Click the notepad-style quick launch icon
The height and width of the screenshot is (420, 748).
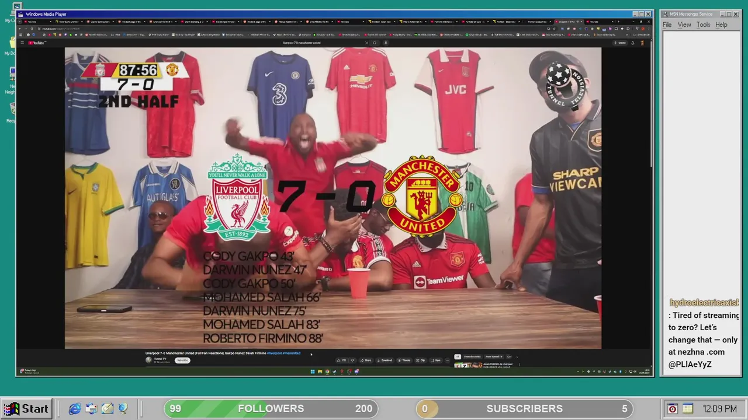pyautogui.click(x=108, y=409)
